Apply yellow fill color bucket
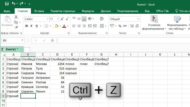Image resolution: width=190 pixels, height=107 pixels. [x=56, y=26]
